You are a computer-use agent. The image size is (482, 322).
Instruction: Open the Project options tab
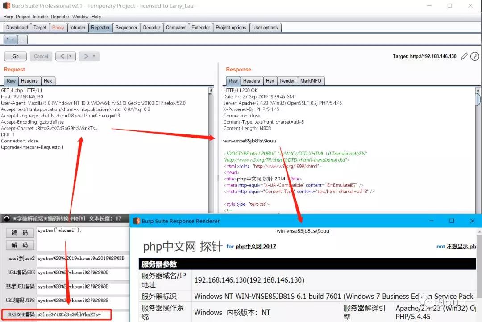point(231,28)
